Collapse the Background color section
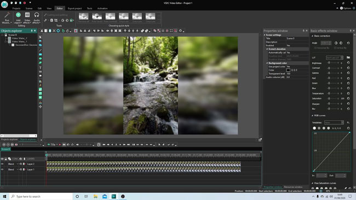Viewport: 356px width, 200px height. (x=267, y=63)
